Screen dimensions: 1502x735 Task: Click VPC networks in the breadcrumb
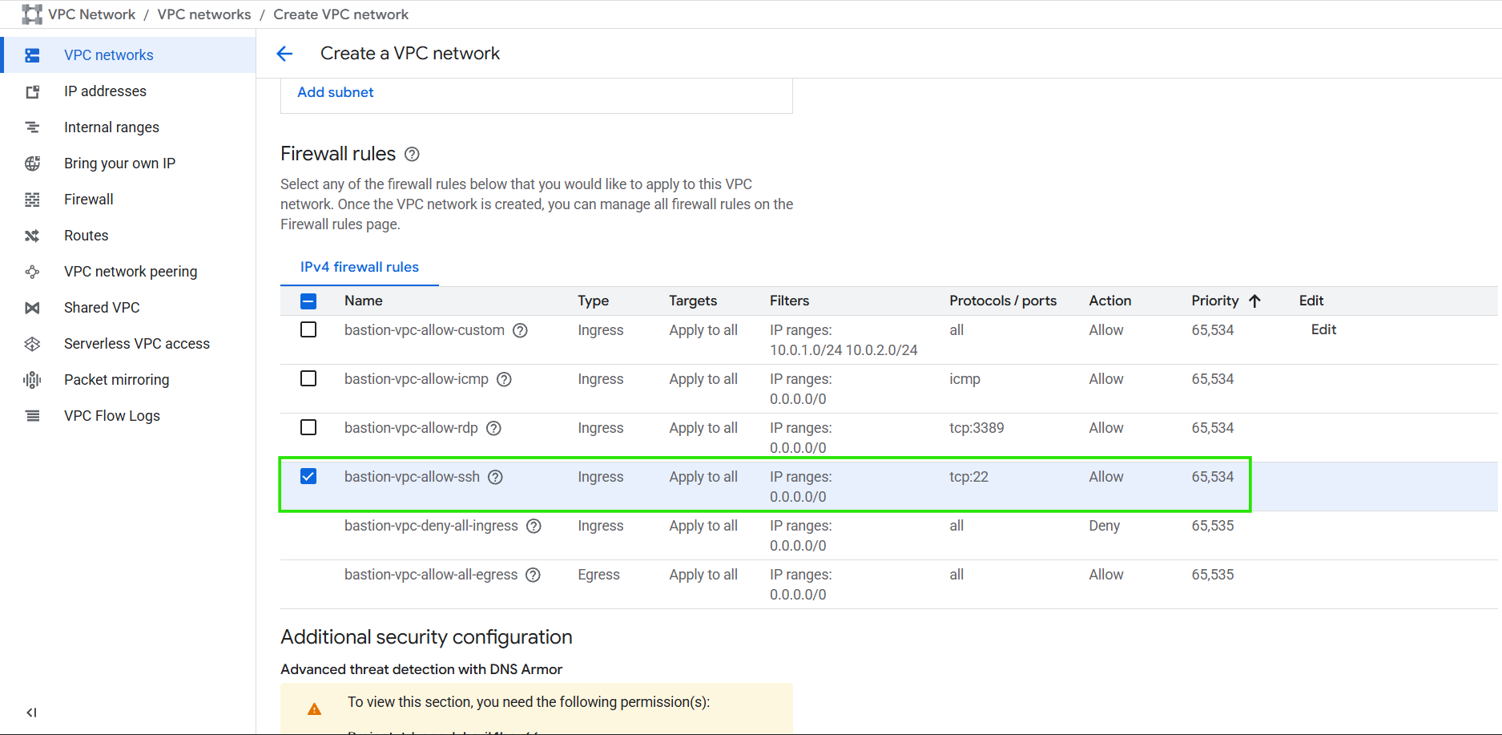point(203,14)
